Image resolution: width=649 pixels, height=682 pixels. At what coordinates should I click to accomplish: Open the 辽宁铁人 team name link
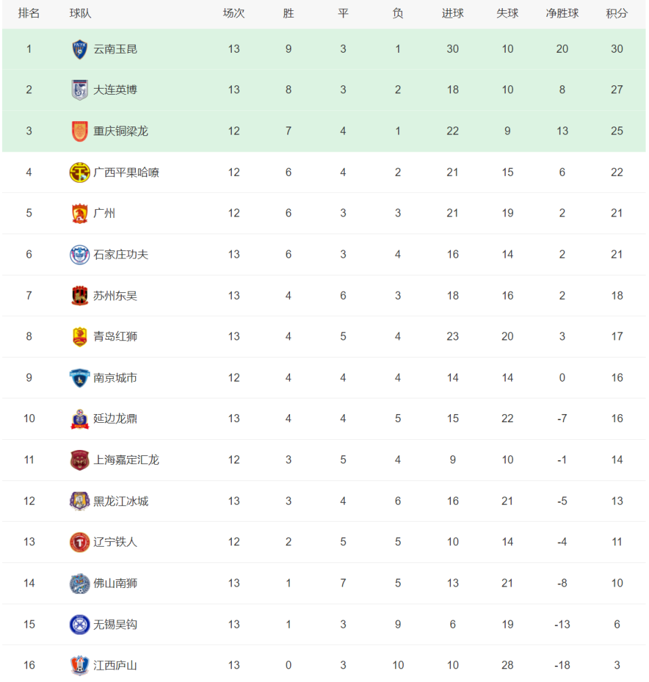(115, 542)
